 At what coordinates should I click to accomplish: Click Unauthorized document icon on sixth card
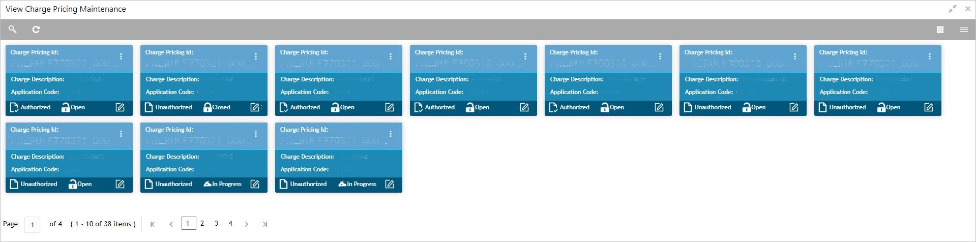point(688,107)
